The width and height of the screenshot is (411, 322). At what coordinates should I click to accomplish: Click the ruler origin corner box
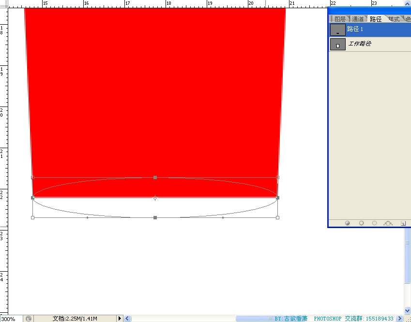(x=4, y=4)
